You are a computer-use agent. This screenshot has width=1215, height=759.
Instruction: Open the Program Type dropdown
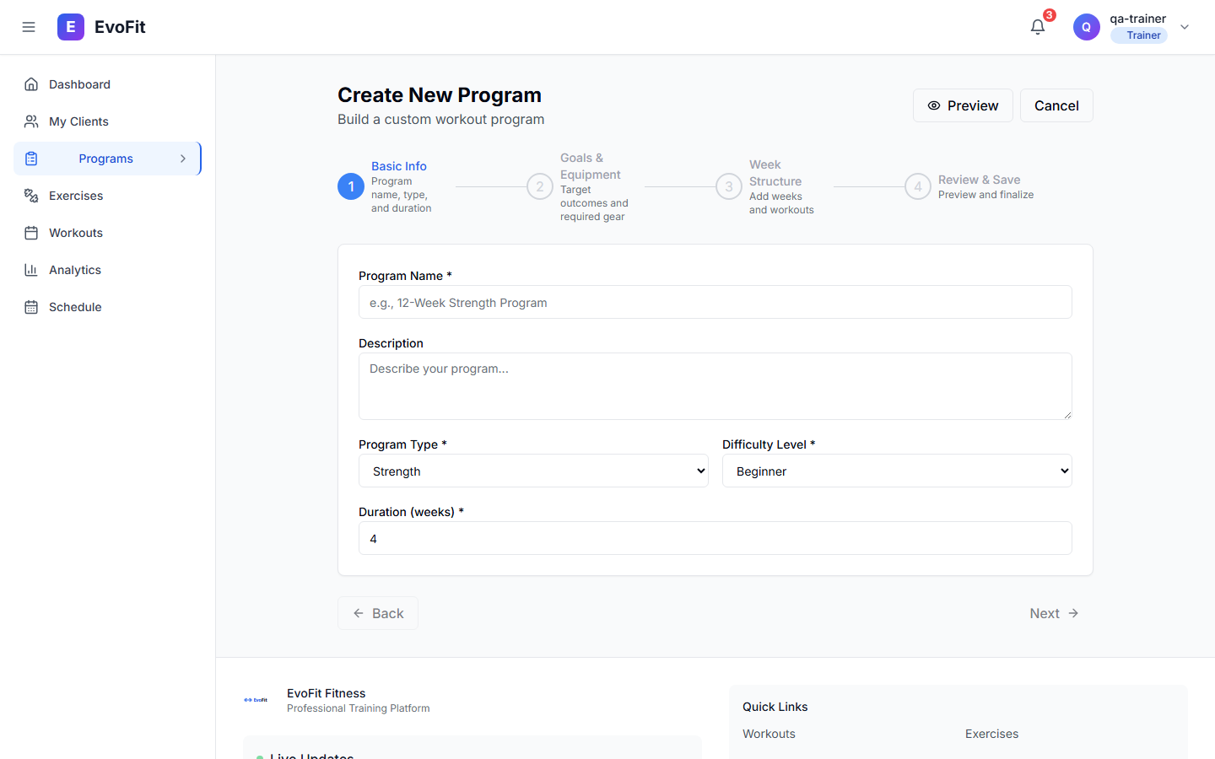(533, 471)
